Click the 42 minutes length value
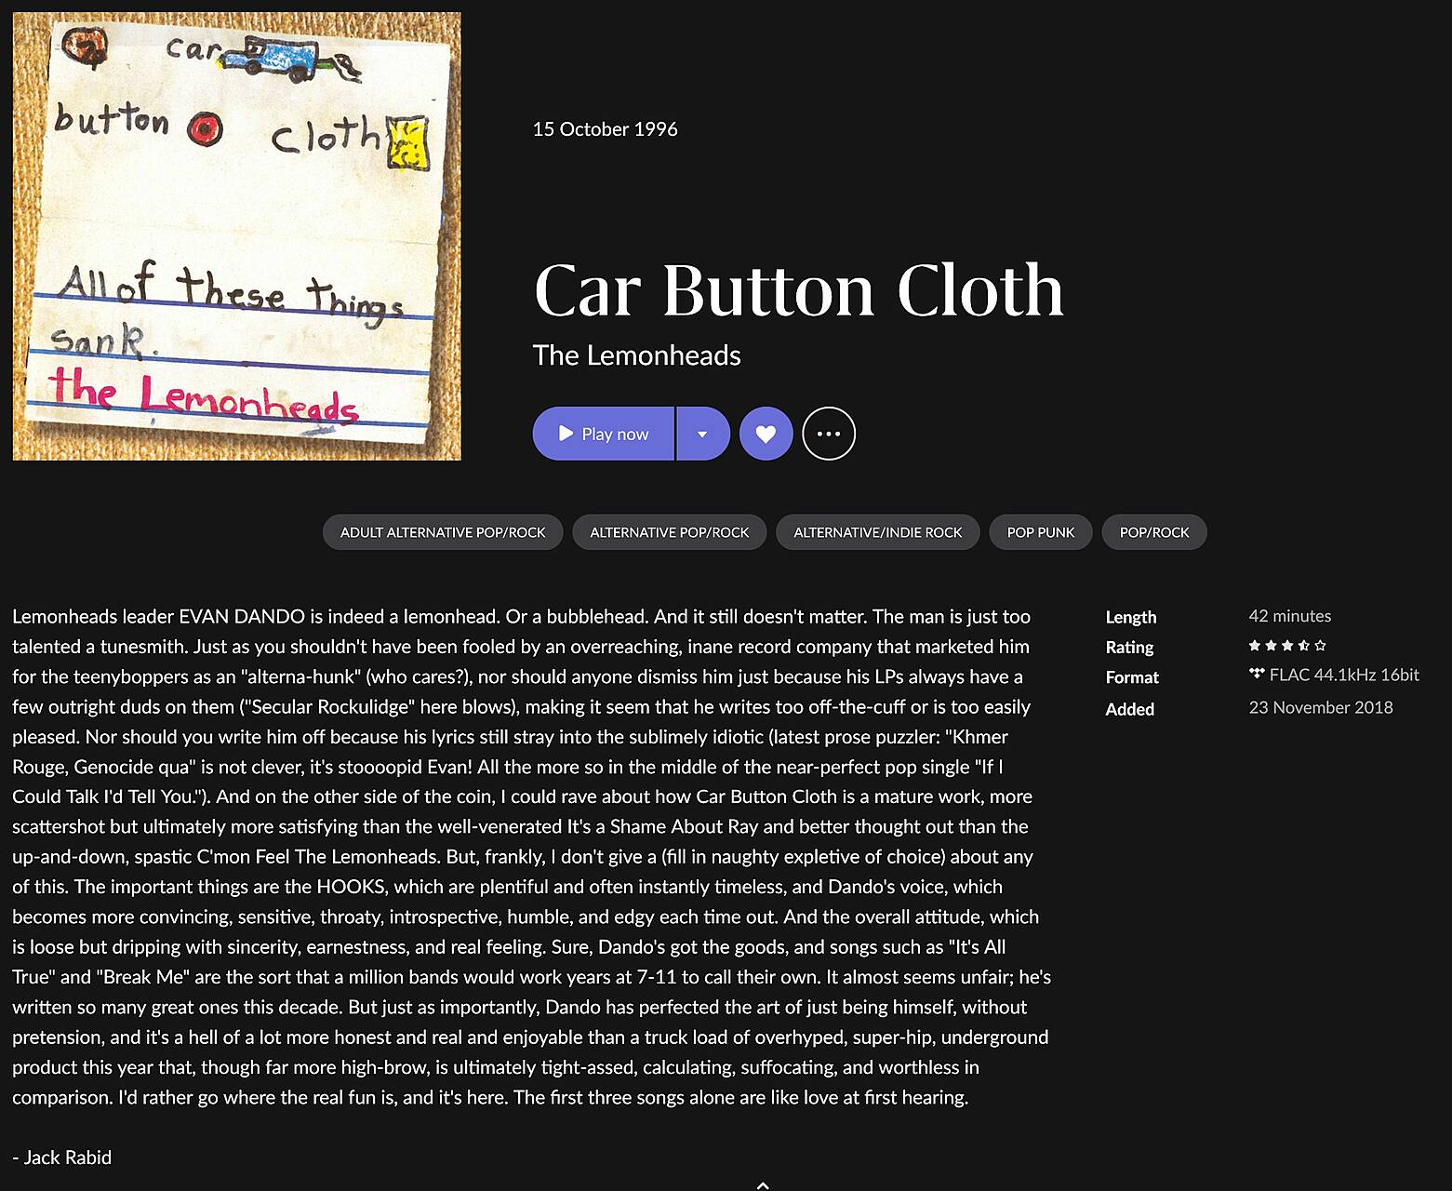 tap(1290, 616)
